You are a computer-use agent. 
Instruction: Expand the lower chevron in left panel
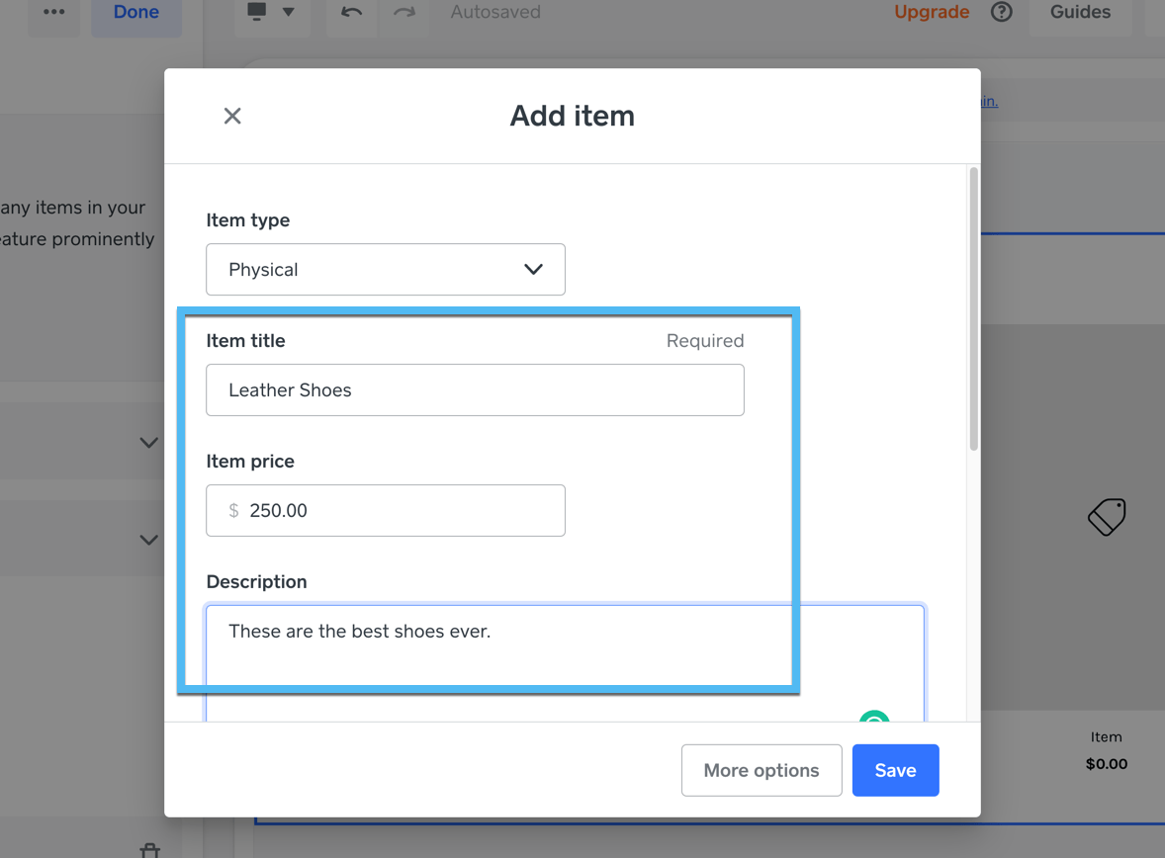(x=148, y=540)
